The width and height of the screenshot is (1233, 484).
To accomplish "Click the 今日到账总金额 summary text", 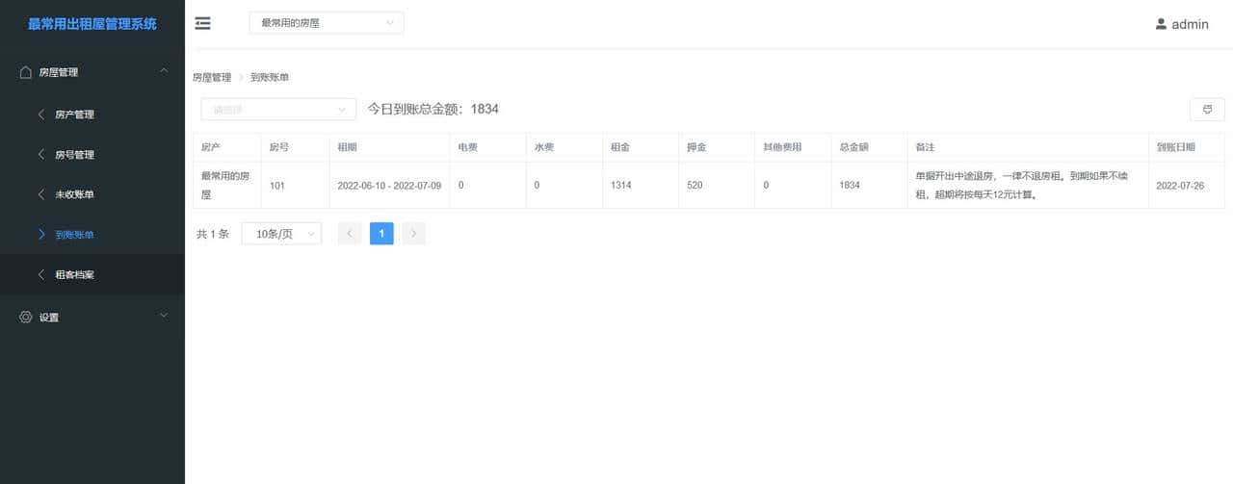I will (433, 109).
